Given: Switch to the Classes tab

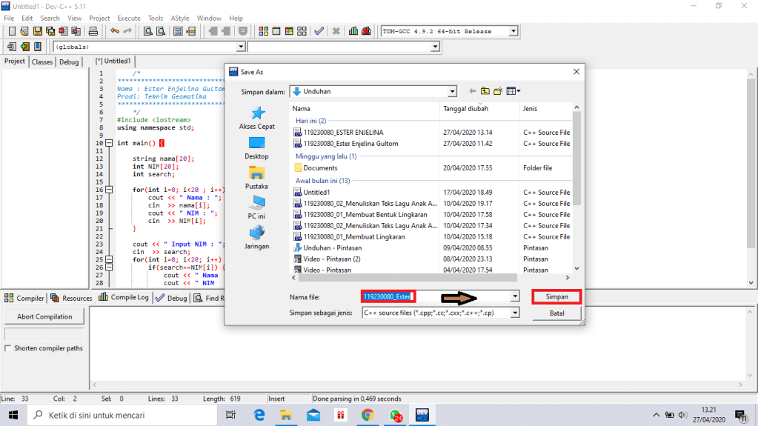Looking at the screenshot, I should coord(42,62).
